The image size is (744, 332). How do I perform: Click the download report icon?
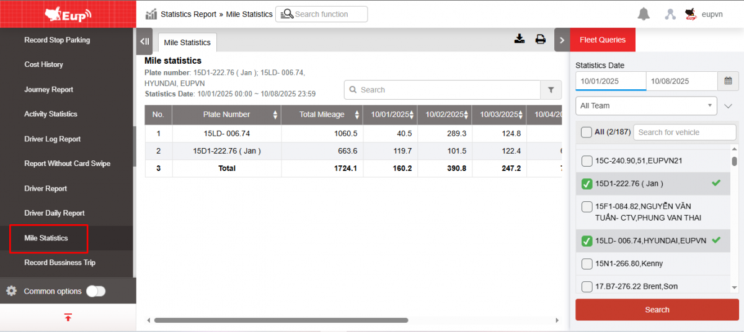pos(520,39)
